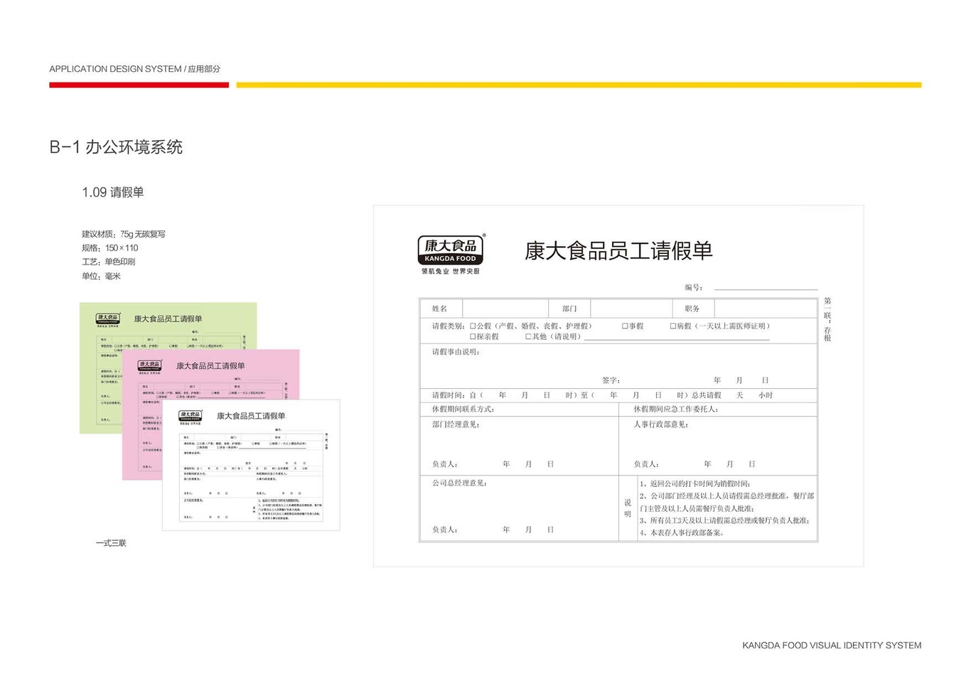971x691 pixels.
Task: Select the small white leave form thumbnail
Action: (x=251, y=465)
